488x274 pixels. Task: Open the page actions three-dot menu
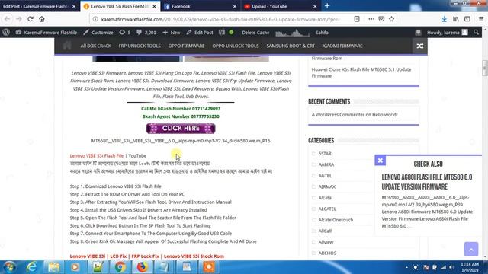tap(371, 19)
